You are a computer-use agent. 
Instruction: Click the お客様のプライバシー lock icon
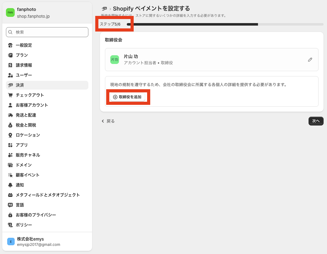pos(10,215)
